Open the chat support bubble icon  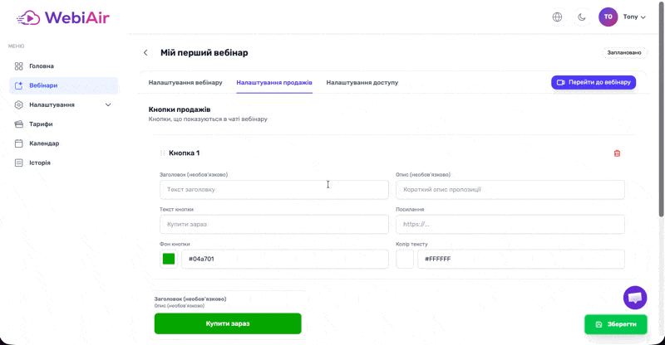pyautogui.click(x=634, y=298)
